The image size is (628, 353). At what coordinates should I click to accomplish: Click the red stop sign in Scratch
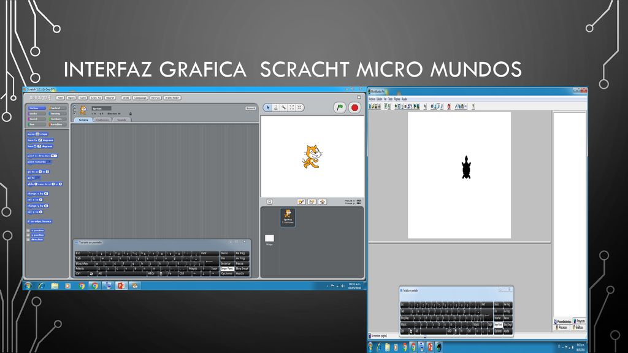(x=354, y=107)
